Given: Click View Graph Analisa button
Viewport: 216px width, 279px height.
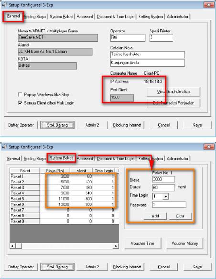Looking at the screenshot, I should pos(173,92).
